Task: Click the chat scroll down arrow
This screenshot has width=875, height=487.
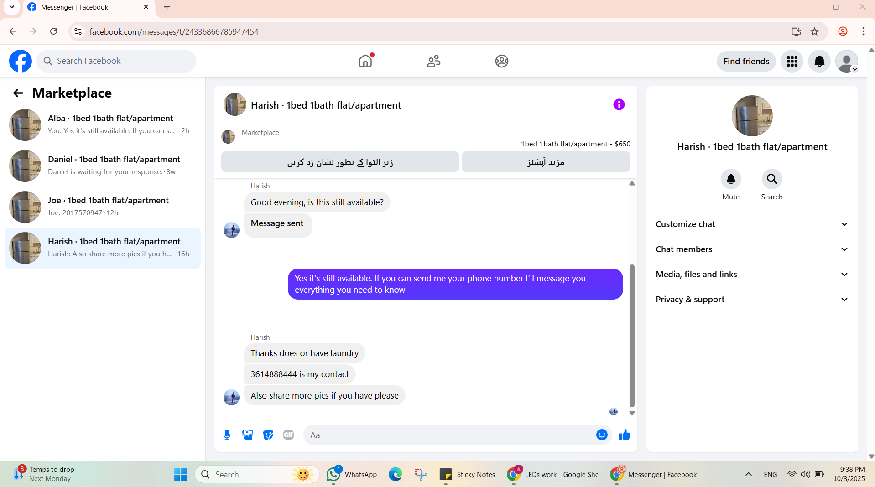Action: click(x=632, y=413)
